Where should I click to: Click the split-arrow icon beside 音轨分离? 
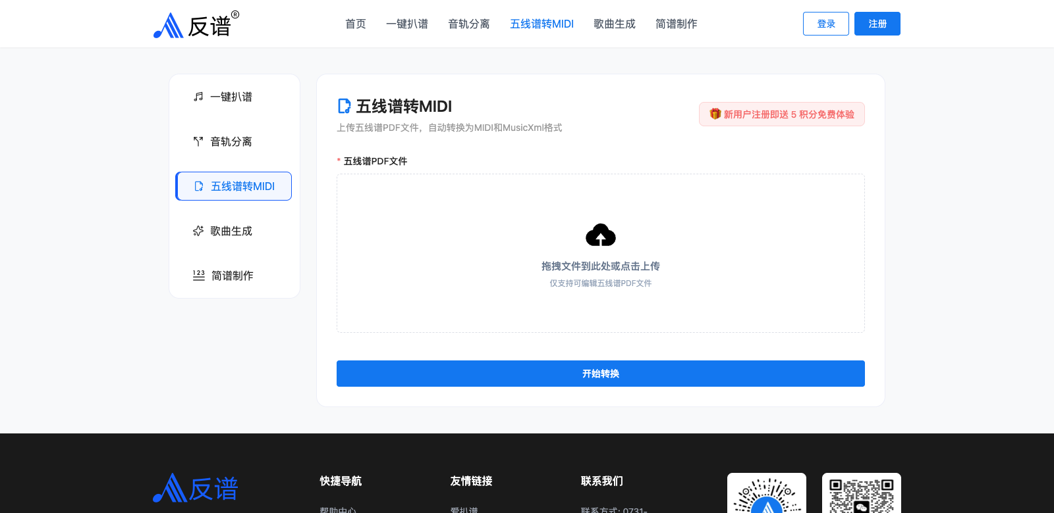(x=198, y=141)
